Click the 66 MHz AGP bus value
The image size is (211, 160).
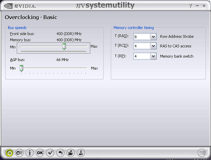coord(63,60)
